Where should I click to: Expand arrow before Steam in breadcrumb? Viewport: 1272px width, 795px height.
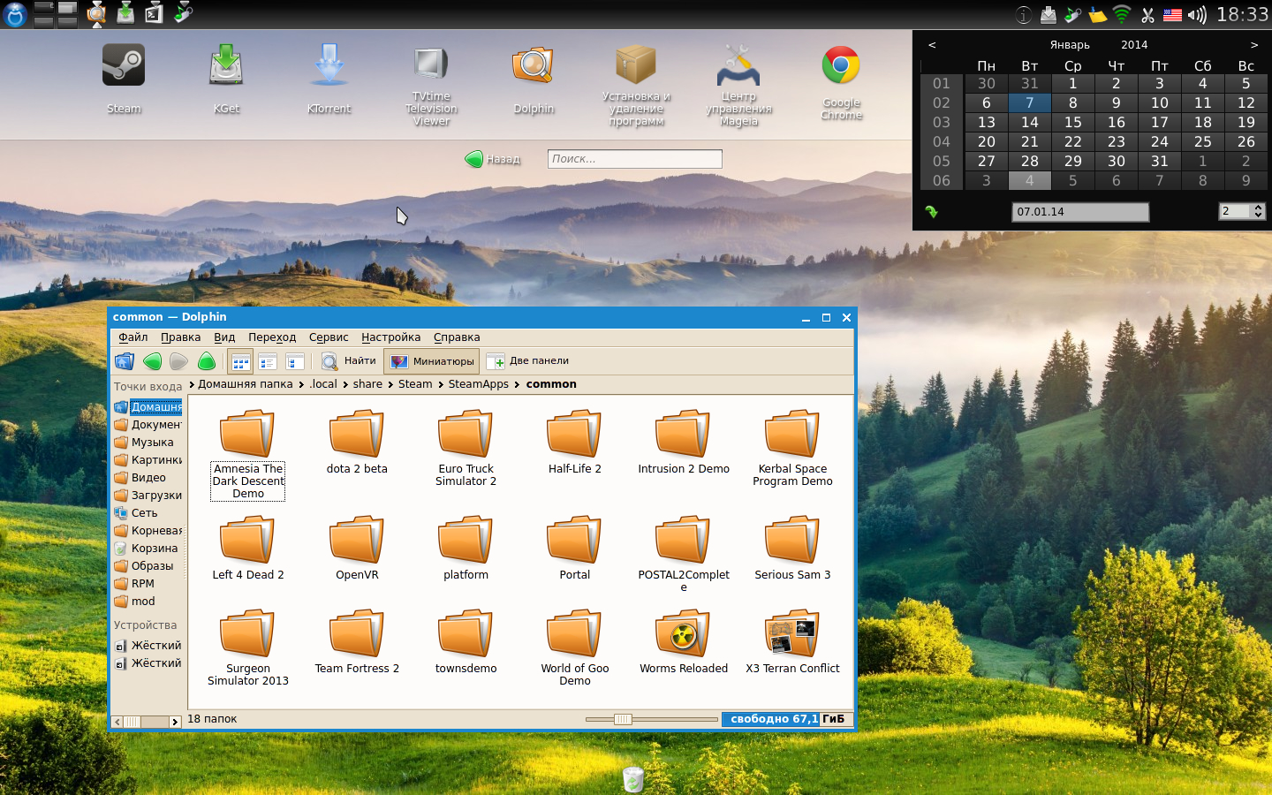pos(390,384)
